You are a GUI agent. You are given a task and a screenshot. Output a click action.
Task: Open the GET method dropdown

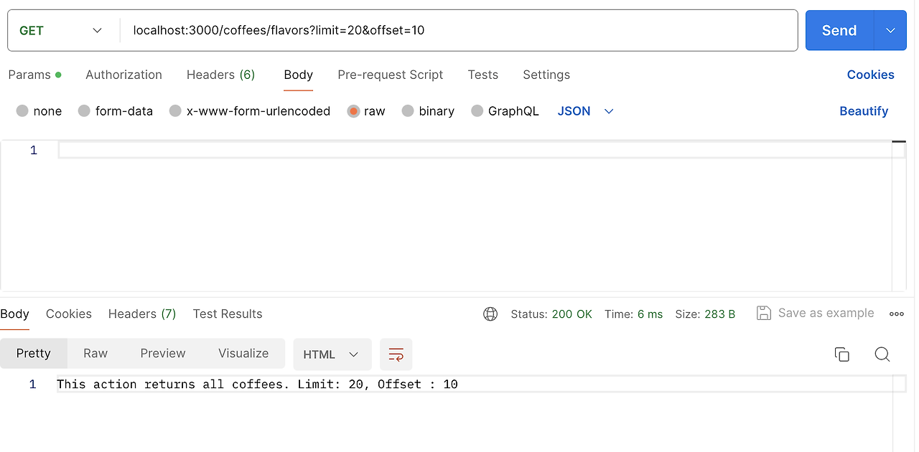pyautogui.click(x=61, y=30)
